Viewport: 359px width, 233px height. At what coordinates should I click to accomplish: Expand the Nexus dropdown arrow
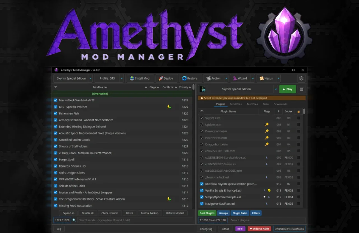point(278,78)
